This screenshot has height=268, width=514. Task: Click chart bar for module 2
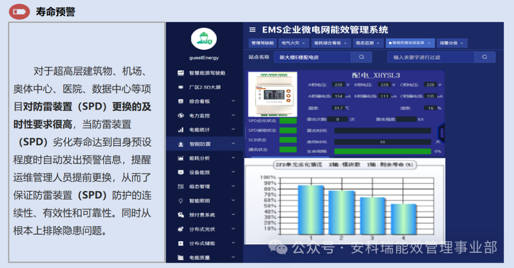coord(341,212)
